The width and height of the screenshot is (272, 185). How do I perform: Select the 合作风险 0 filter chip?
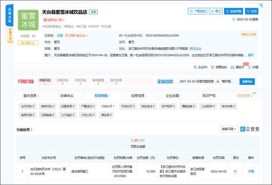[28, 106]
